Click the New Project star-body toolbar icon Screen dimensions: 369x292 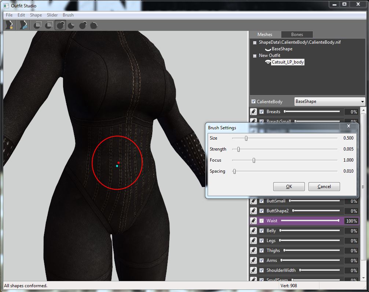click(9, 25)
